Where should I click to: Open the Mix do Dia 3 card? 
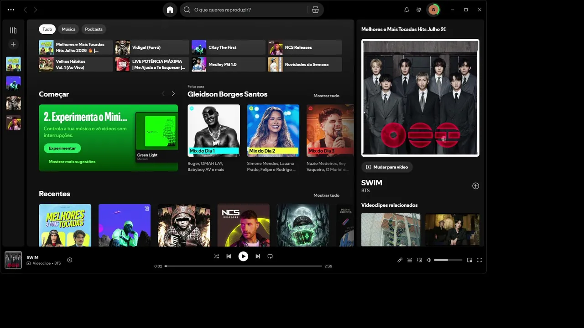click(330, 138)
